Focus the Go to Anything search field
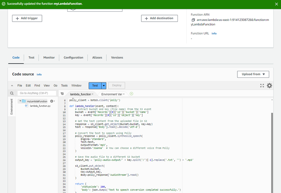281x193 pixels. coord(37,93)
